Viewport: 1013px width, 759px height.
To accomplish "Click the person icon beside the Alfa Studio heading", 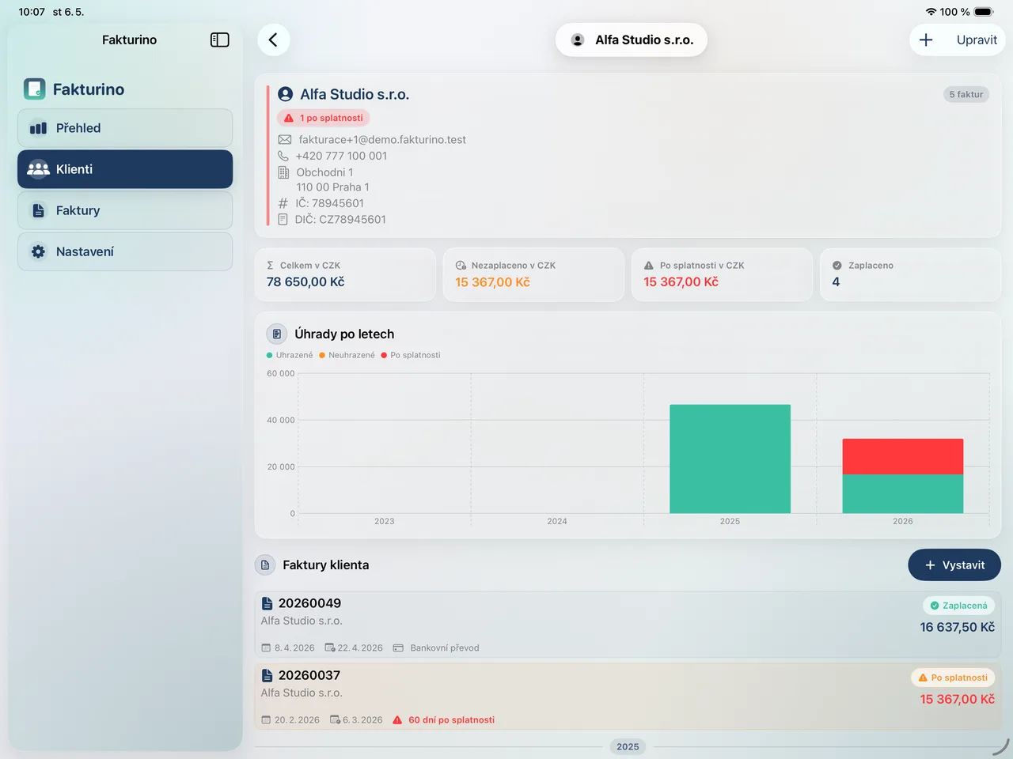I will pos(286,94).
